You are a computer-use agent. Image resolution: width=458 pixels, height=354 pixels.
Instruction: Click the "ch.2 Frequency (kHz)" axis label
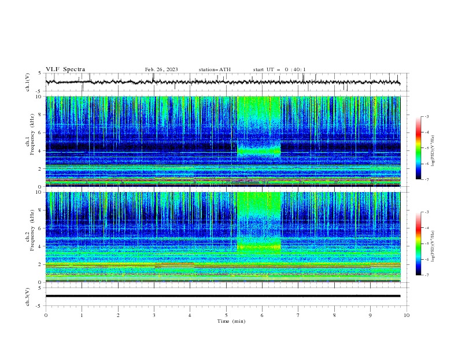tap(30, 231)
